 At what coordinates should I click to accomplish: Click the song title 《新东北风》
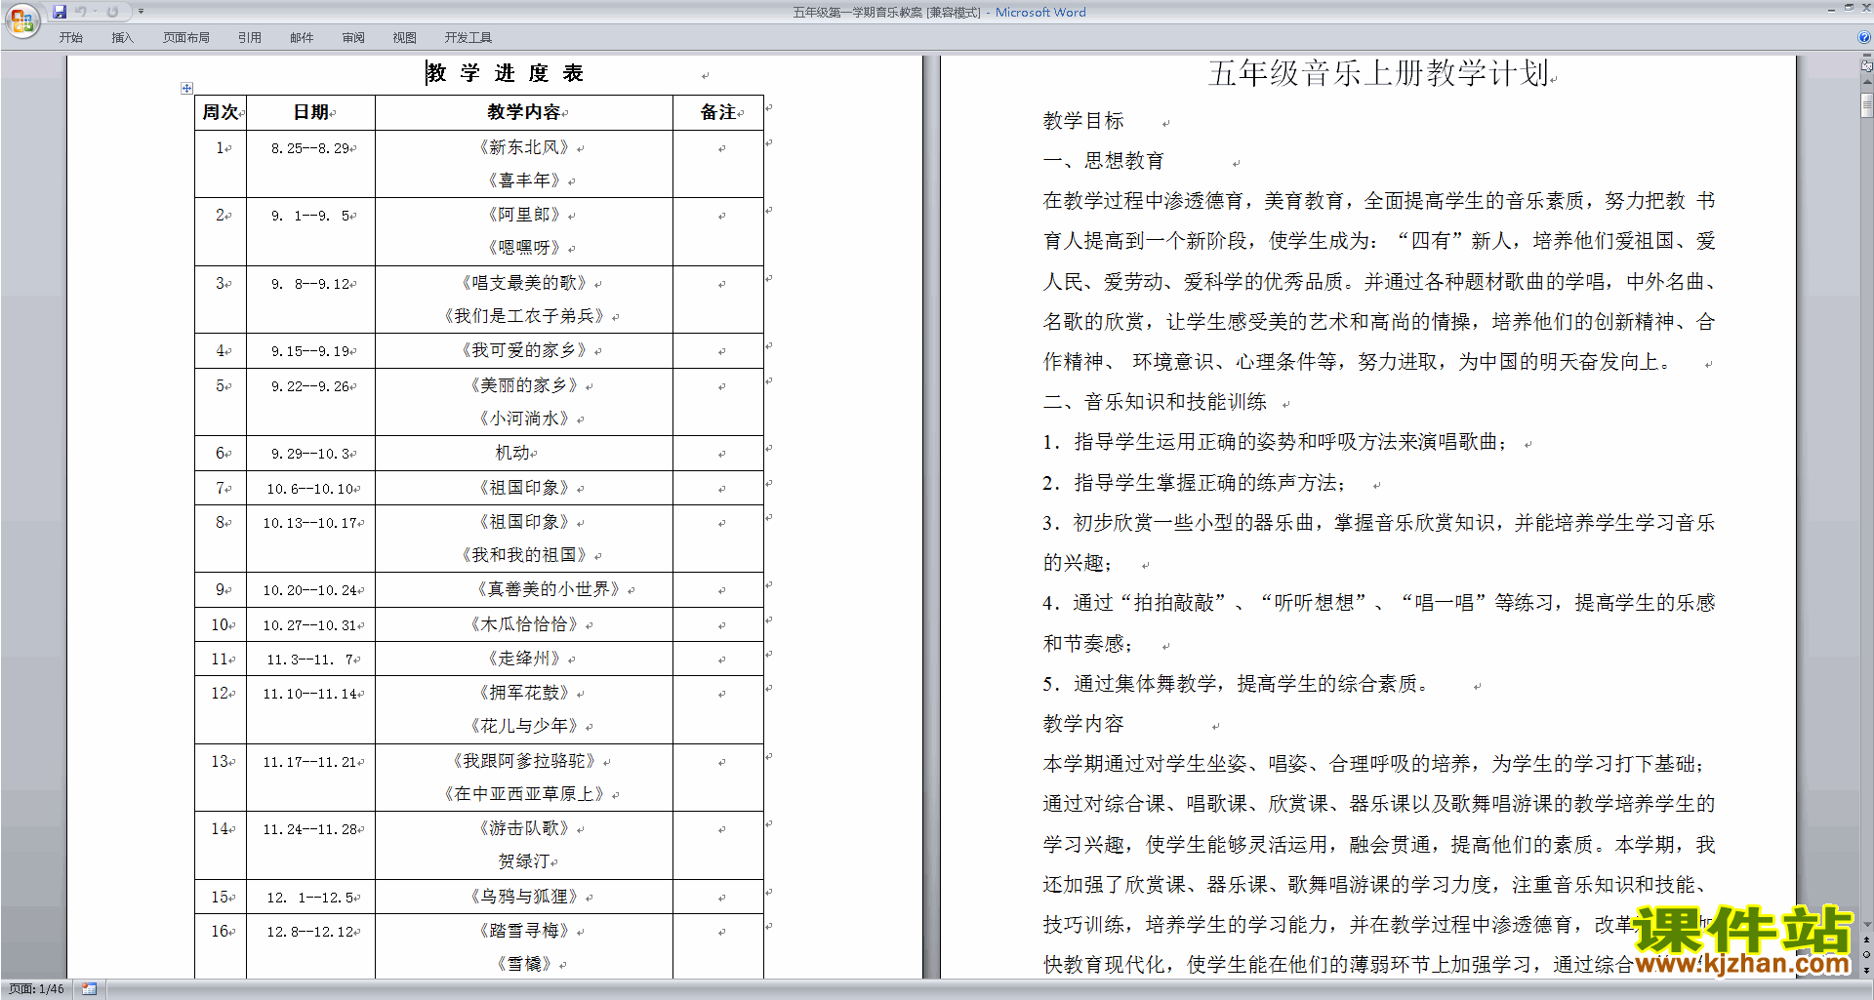[x=524, y=147]
